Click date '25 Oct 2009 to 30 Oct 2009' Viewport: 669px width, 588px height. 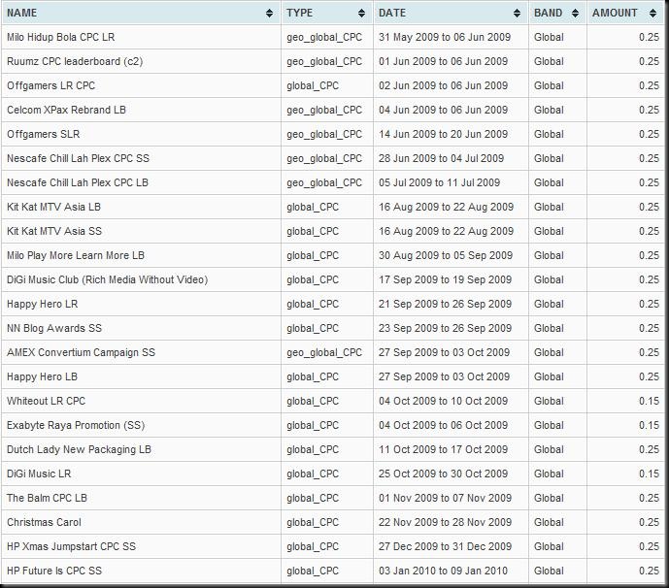point(444,474)
